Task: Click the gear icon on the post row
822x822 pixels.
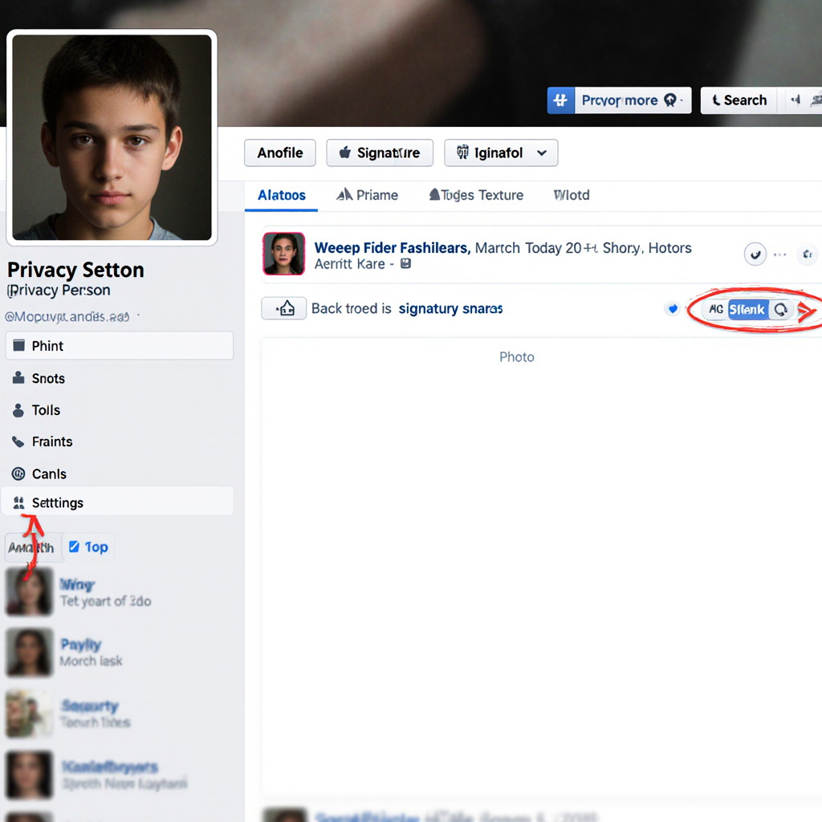Action: (808, 254)
